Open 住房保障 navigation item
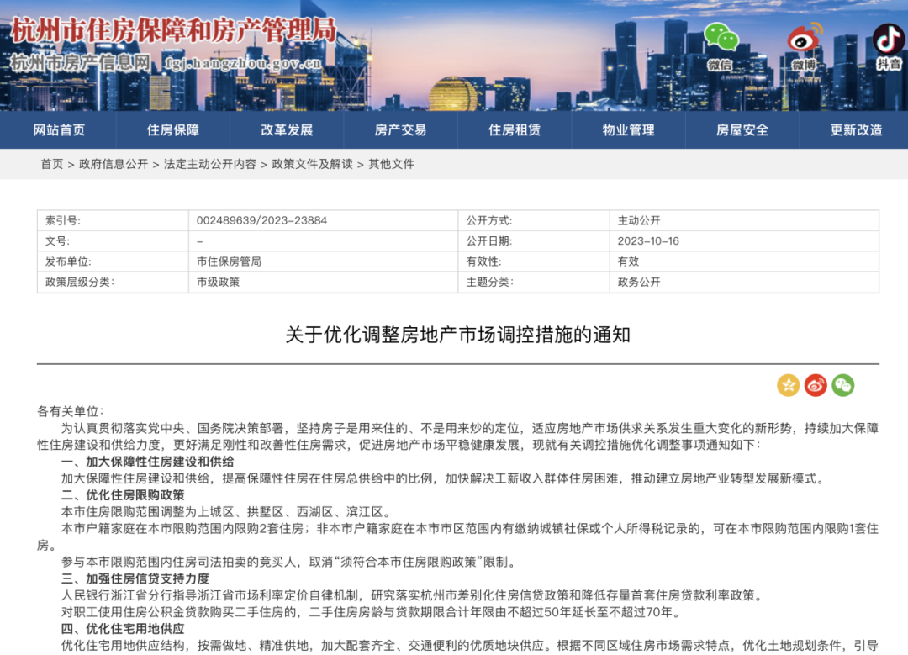 [173, 130]
